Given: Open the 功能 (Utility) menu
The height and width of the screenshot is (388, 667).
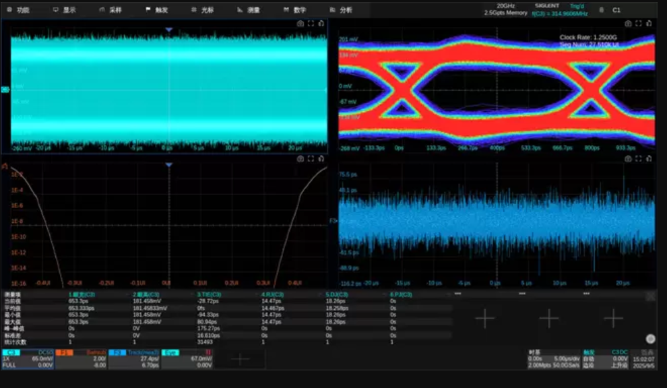Looking at the screenshot, I should click(x=19, y=10).
